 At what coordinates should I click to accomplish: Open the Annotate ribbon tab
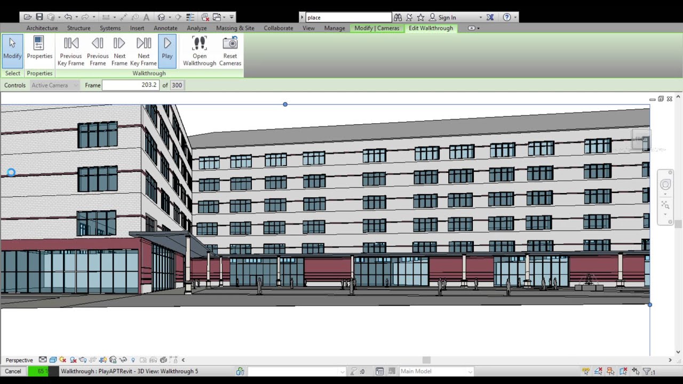[x=165, y=28]
